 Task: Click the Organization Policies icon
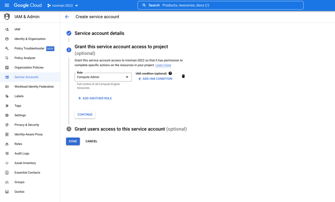pyautogui.click(x=7, y=67)
